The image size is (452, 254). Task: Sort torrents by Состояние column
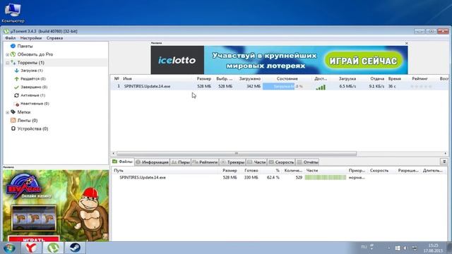pyautogui.click(x=287, y=78)
